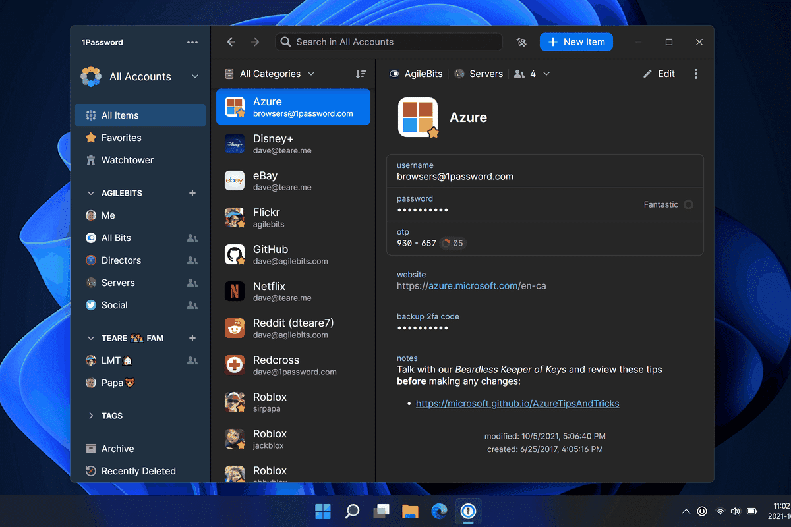Open the AzureTipsAndTricks link in notes
Viewport: 791px width, 527px height.
pyautogui.click(x=517, y=403)
